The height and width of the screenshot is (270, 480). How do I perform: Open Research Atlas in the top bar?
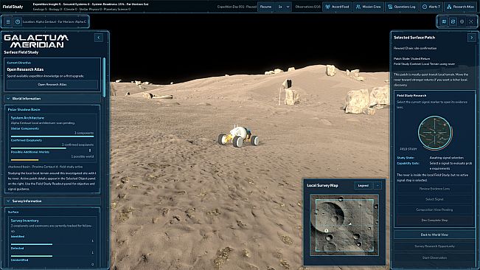[461, 7]
